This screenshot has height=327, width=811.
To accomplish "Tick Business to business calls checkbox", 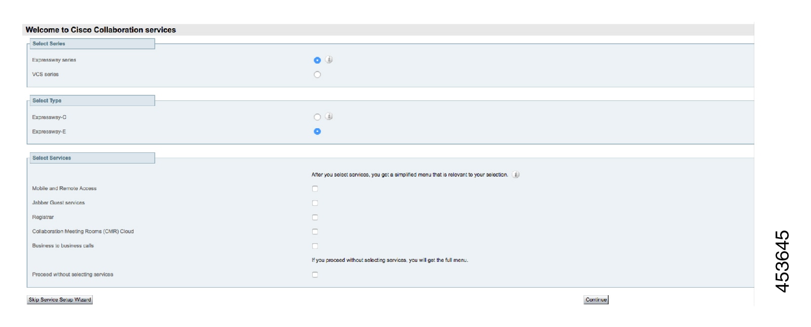I will [315, 246].
